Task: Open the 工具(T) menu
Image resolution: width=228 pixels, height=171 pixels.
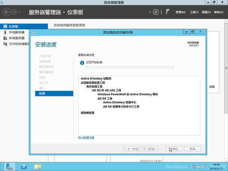Action: pos(194,12)
